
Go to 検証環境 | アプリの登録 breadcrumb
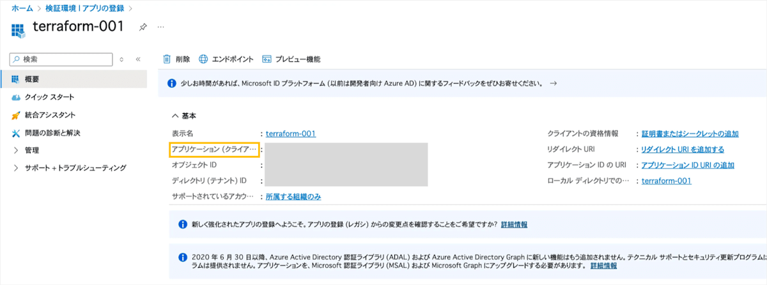pyautogui.click(x=85, y=8)
